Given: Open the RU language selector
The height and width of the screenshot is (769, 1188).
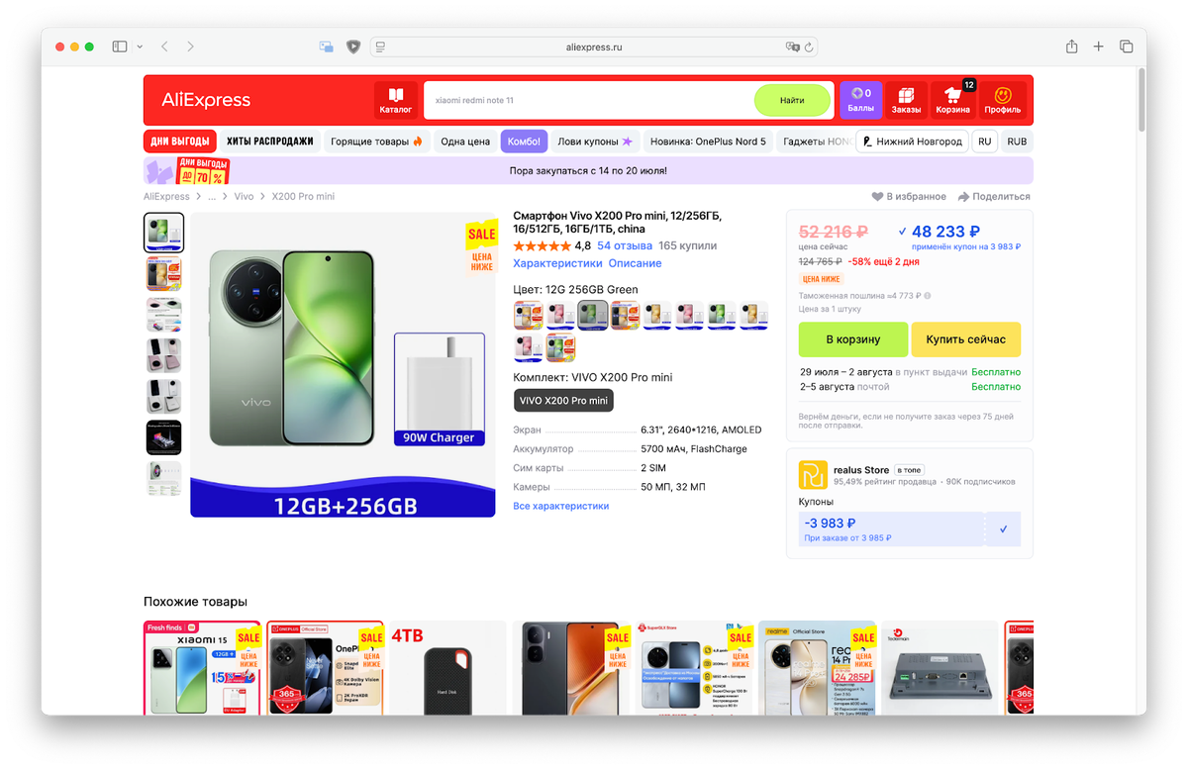Looking at the screenshot, I should tap(984, 142).
